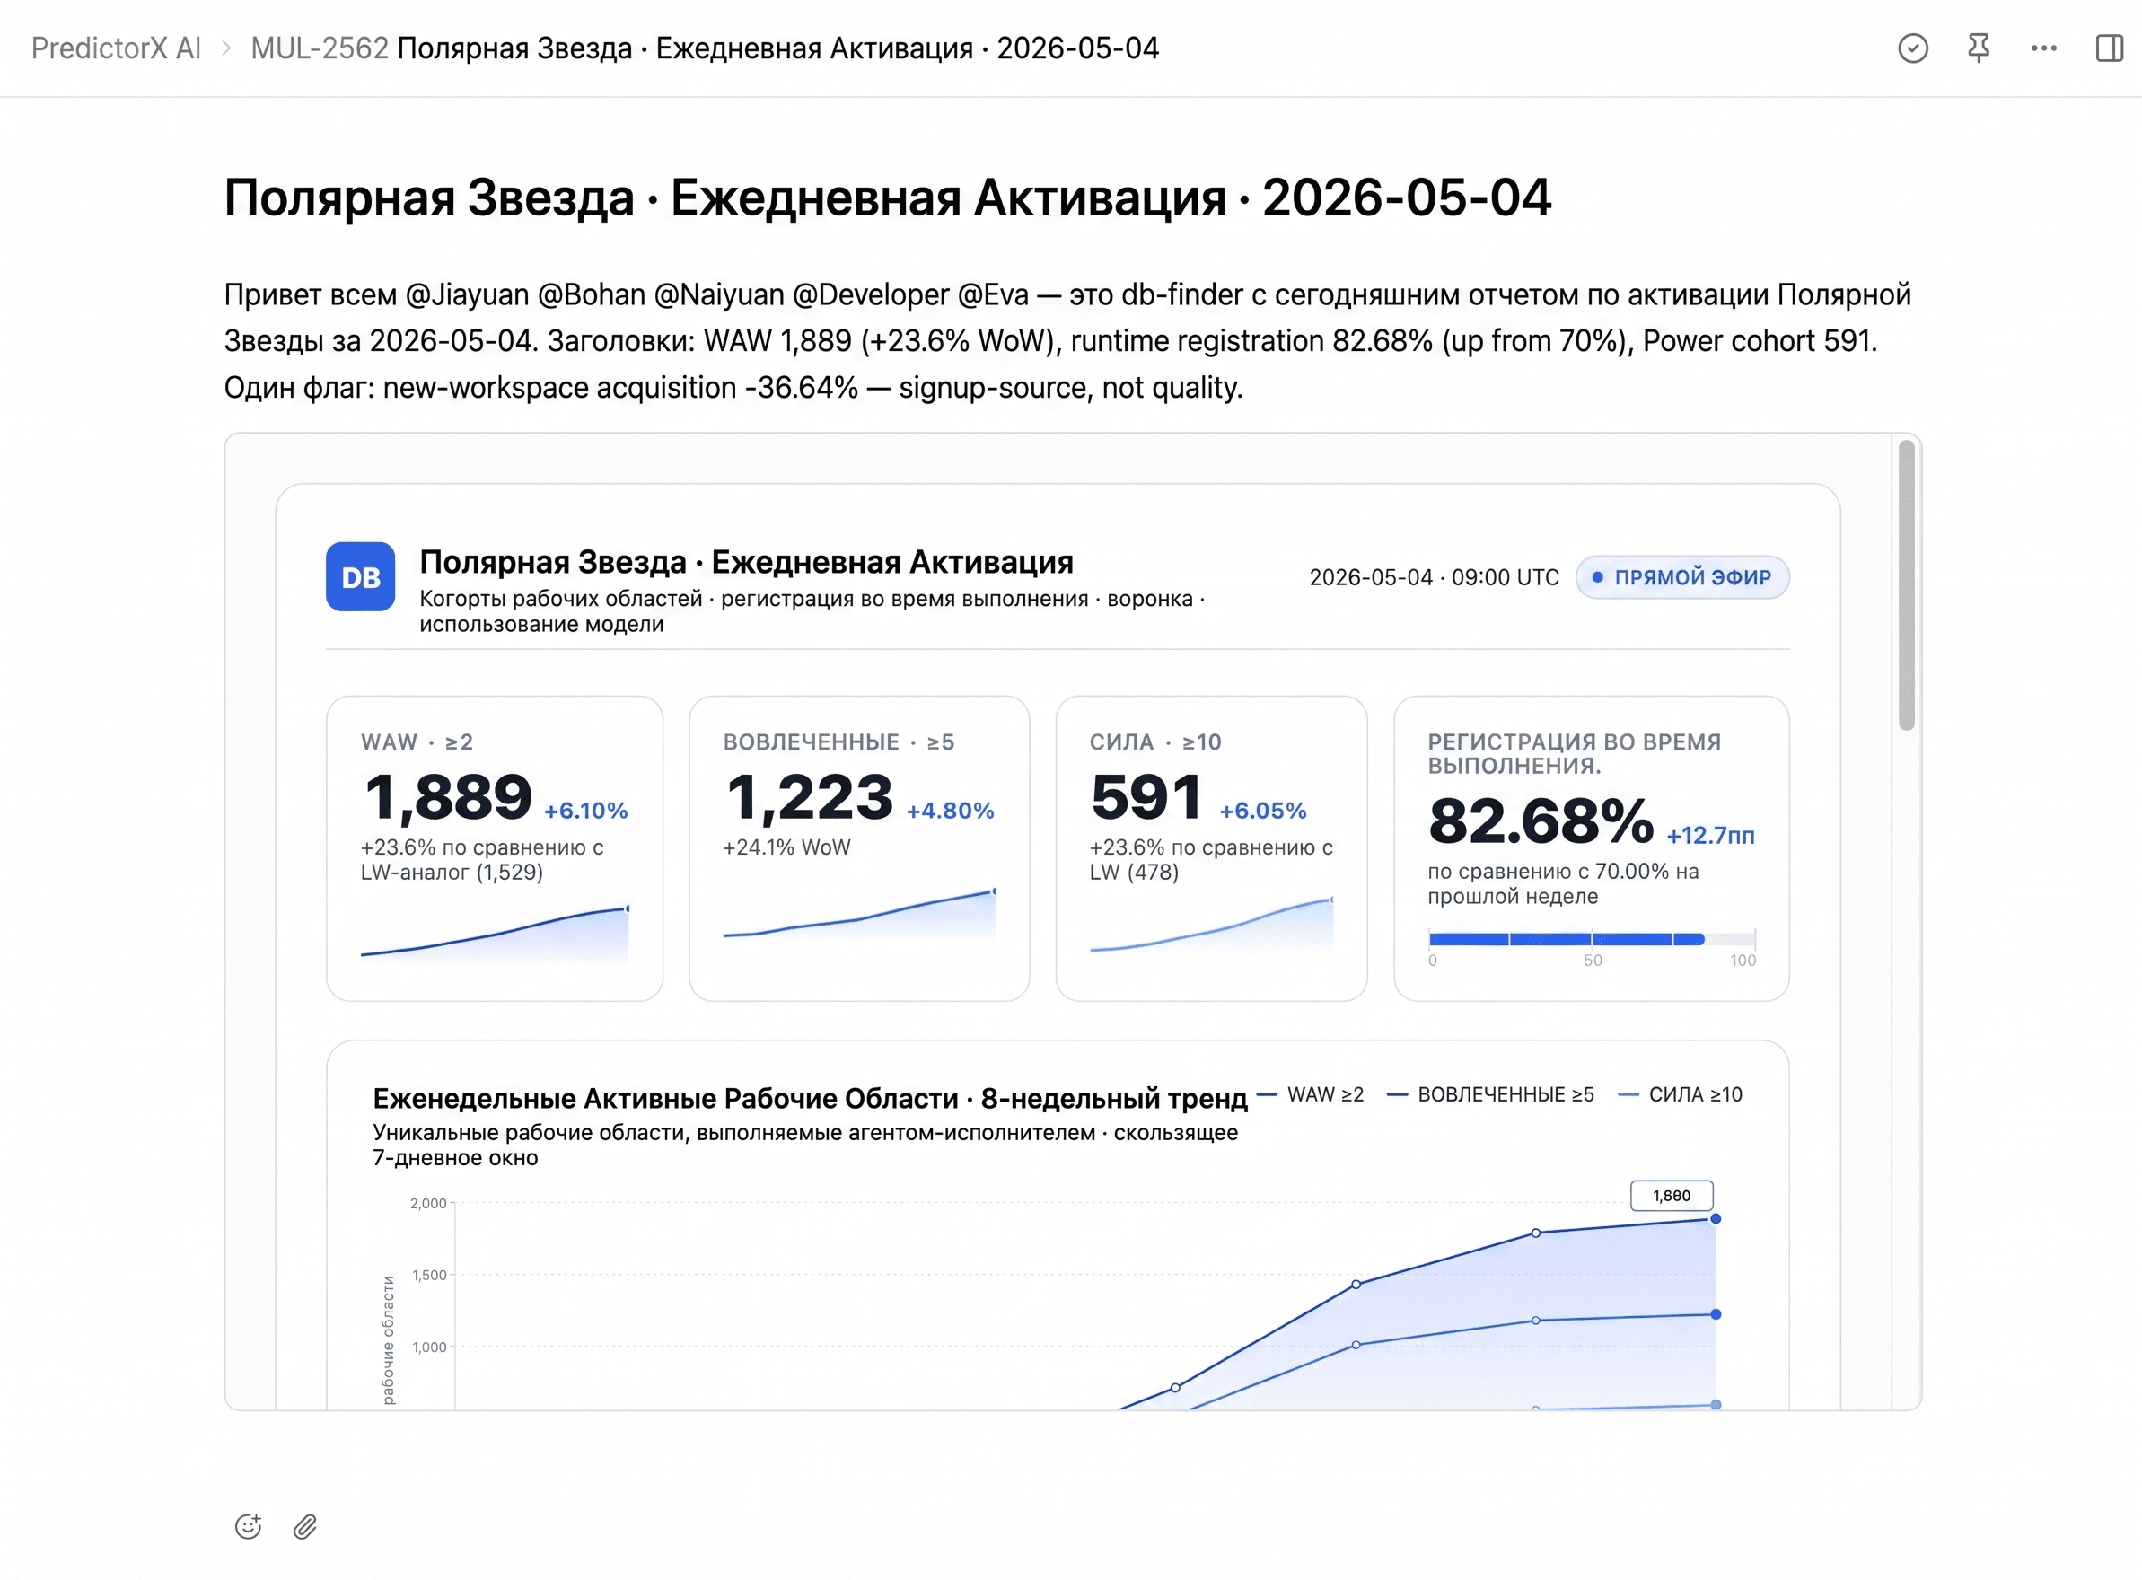Screen dimensions: 2142x1580
Task: Click the WAW card sparkline chart
Action: coord(495,932)
